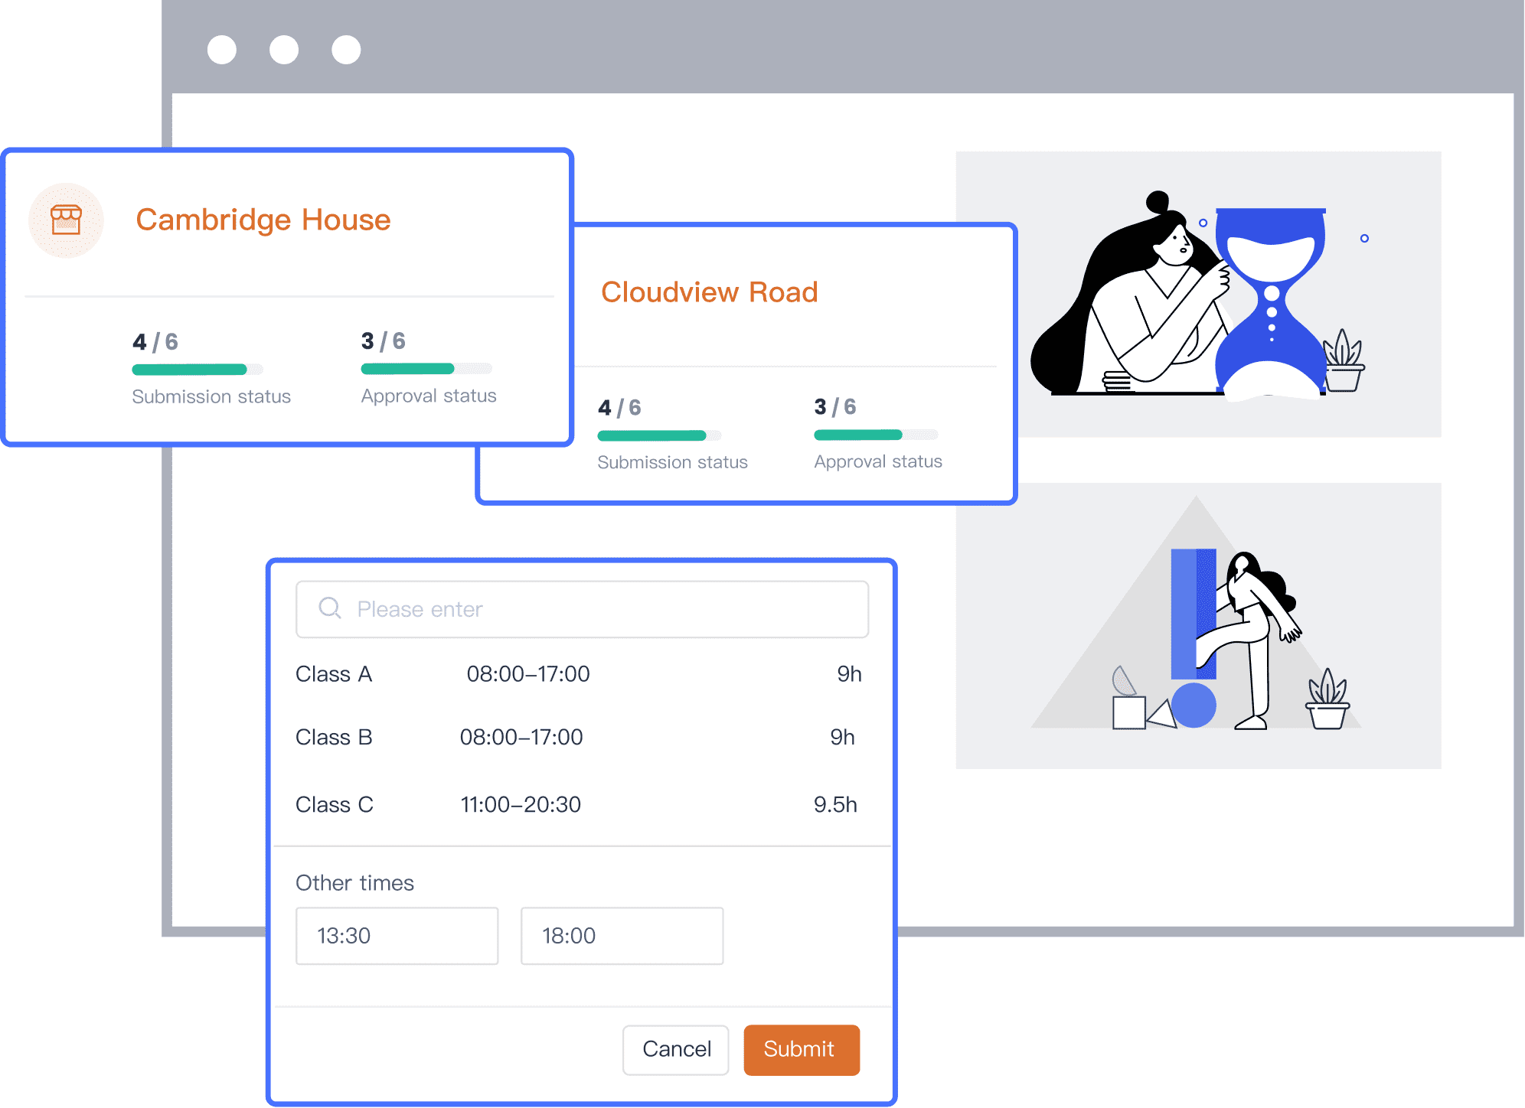Click the first window dot in title bar

click(222, 50)
